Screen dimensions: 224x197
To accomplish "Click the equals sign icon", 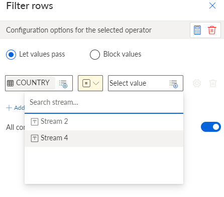I will pyautogui.click(x=86, y=83).
